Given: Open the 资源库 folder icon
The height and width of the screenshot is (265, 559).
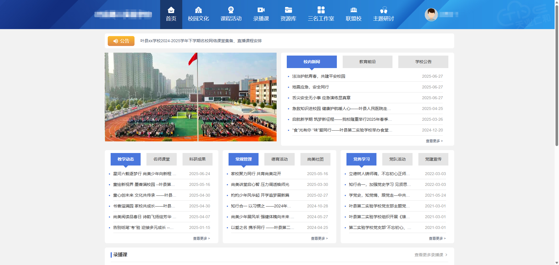Looking at the screenshot, I should coord(288,10).
